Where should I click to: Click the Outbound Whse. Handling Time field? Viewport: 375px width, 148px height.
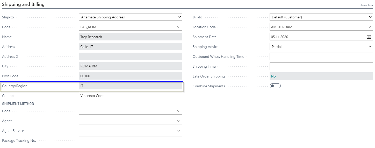pyautogui.click(x=321, y=57)
